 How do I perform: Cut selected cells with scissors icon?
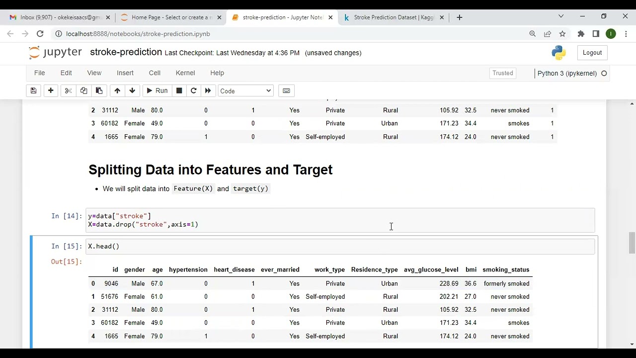point(68,90)
